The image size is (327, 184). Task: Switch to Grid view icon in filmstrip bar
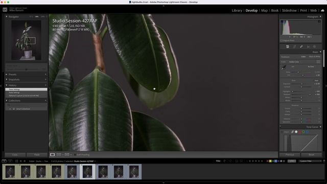point(17,161)
